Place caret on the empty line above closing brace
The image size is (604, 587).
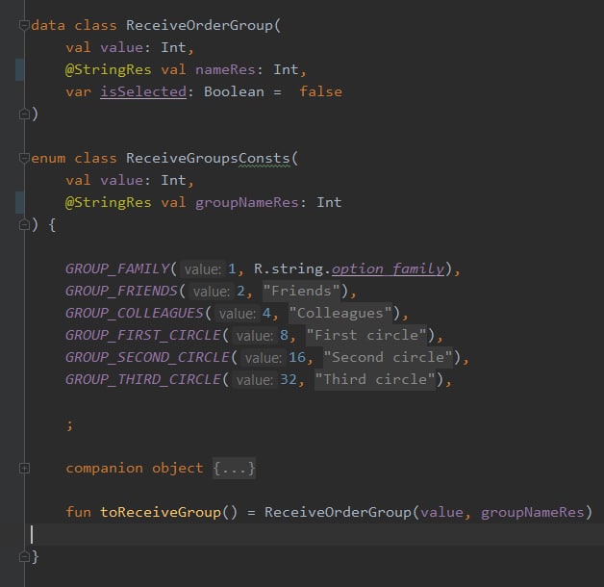coord(314,535)
